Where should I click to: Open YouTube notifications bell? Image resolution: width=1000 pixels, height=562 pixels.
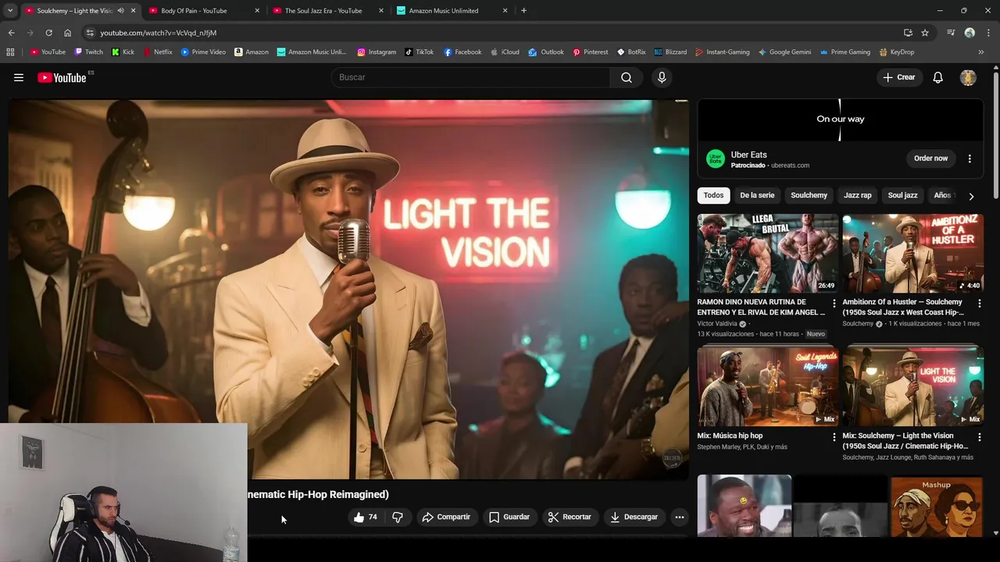(937, 77)
